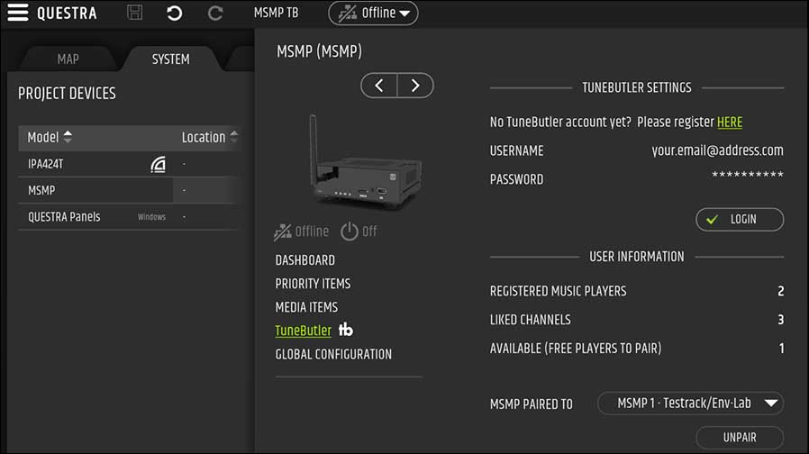Viewport: 809px width, 454px height.
Task: Open the QUESTRA hamburger menu
Action: 17,14
